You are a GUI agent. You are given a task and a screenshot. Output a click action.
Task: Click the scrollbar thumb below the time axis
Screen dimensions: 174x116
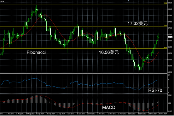64,116
